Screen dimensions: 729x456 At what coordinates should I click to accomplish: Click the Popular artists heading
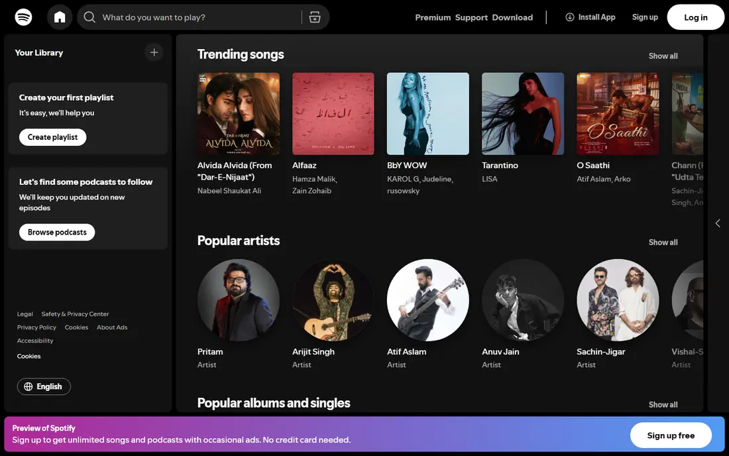pyautogui.click(x=239, y=241)
